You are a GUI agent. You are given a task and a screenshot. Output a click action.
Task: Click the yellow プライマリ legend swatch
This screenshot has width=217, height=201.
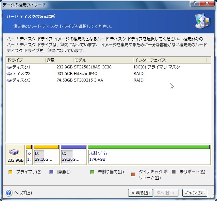pos(10,172)
